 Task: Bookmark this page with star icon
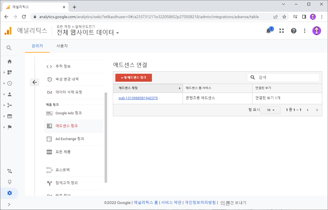(284, 17)
